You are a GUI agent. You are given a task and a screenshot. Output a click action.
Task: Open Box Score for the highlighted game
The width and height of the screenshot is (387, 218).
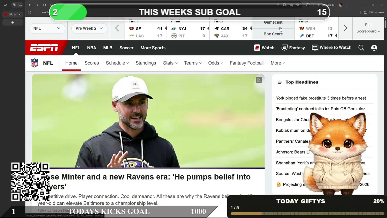click(x=273, y=34)
